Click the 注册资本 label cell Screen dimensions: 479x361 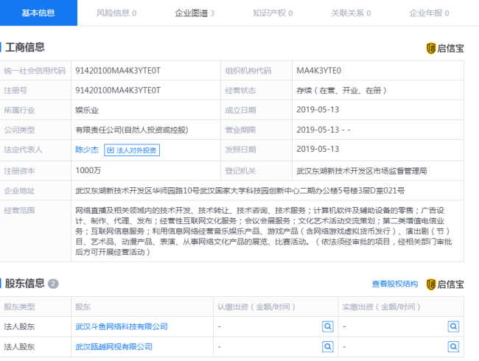coord(35,171)
